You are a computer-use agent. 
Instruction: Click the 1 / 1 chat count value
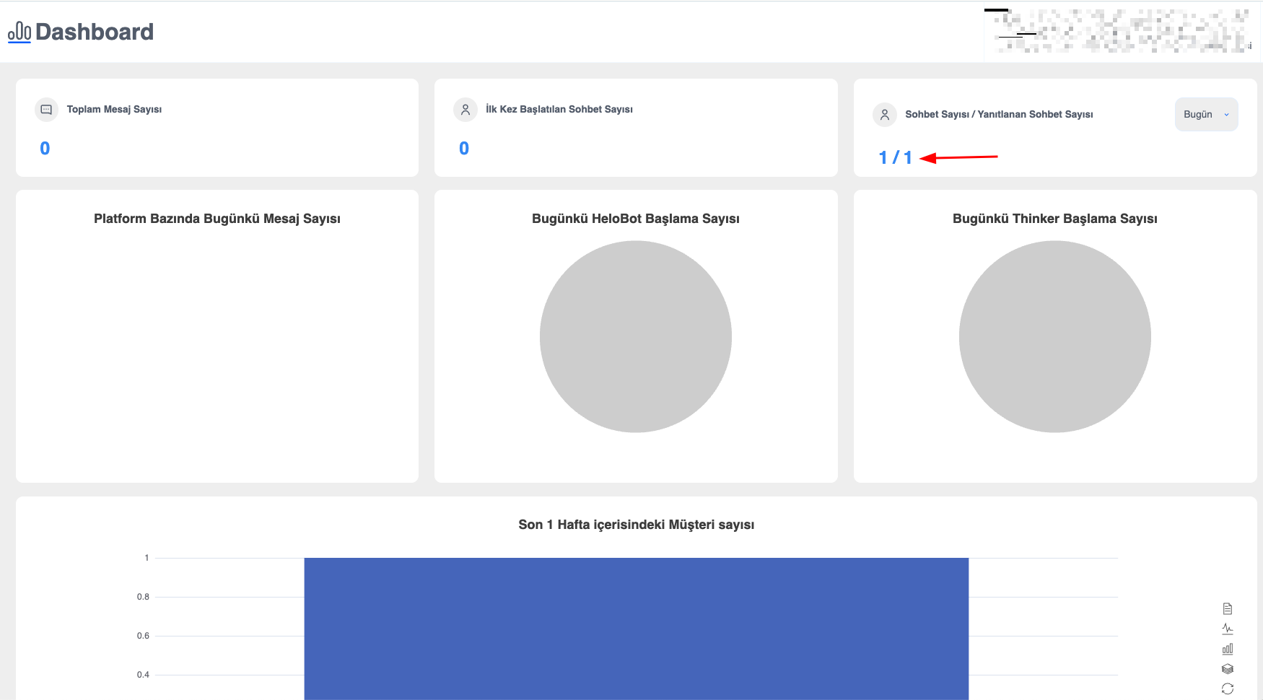(x=895, y=157)
